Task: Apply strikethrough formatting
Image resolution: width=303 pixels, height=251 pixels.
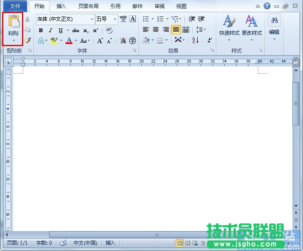Action: pos(76,30)
